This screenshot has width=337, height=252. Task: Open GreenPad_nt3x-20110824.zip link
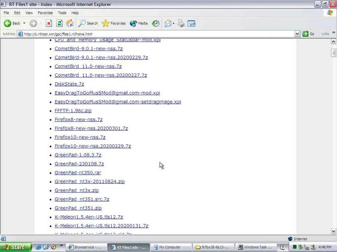[x=90, y=181]
